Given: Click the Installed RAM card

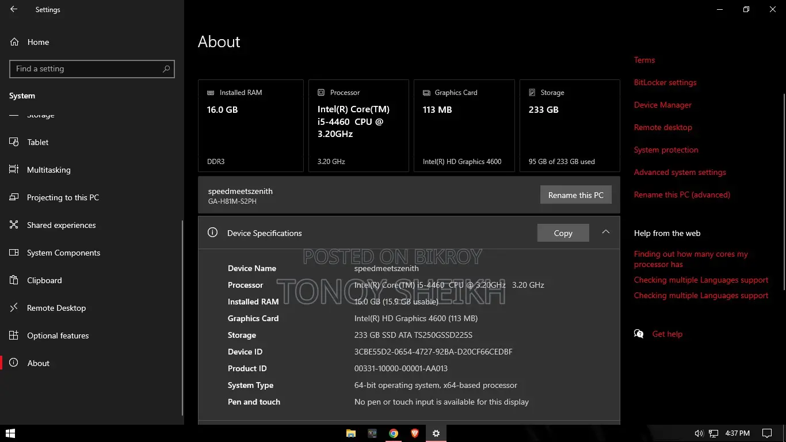Looking at the screenshot, I should [251, 125].
